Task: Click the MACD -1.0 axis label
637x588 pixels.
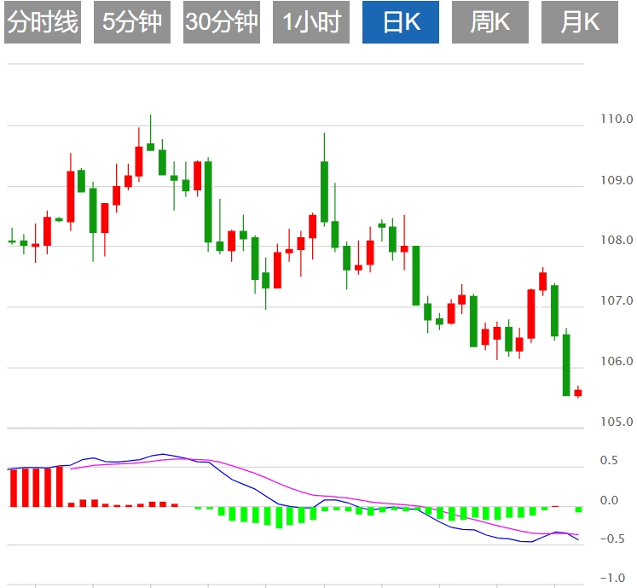Action: point(612,578)
